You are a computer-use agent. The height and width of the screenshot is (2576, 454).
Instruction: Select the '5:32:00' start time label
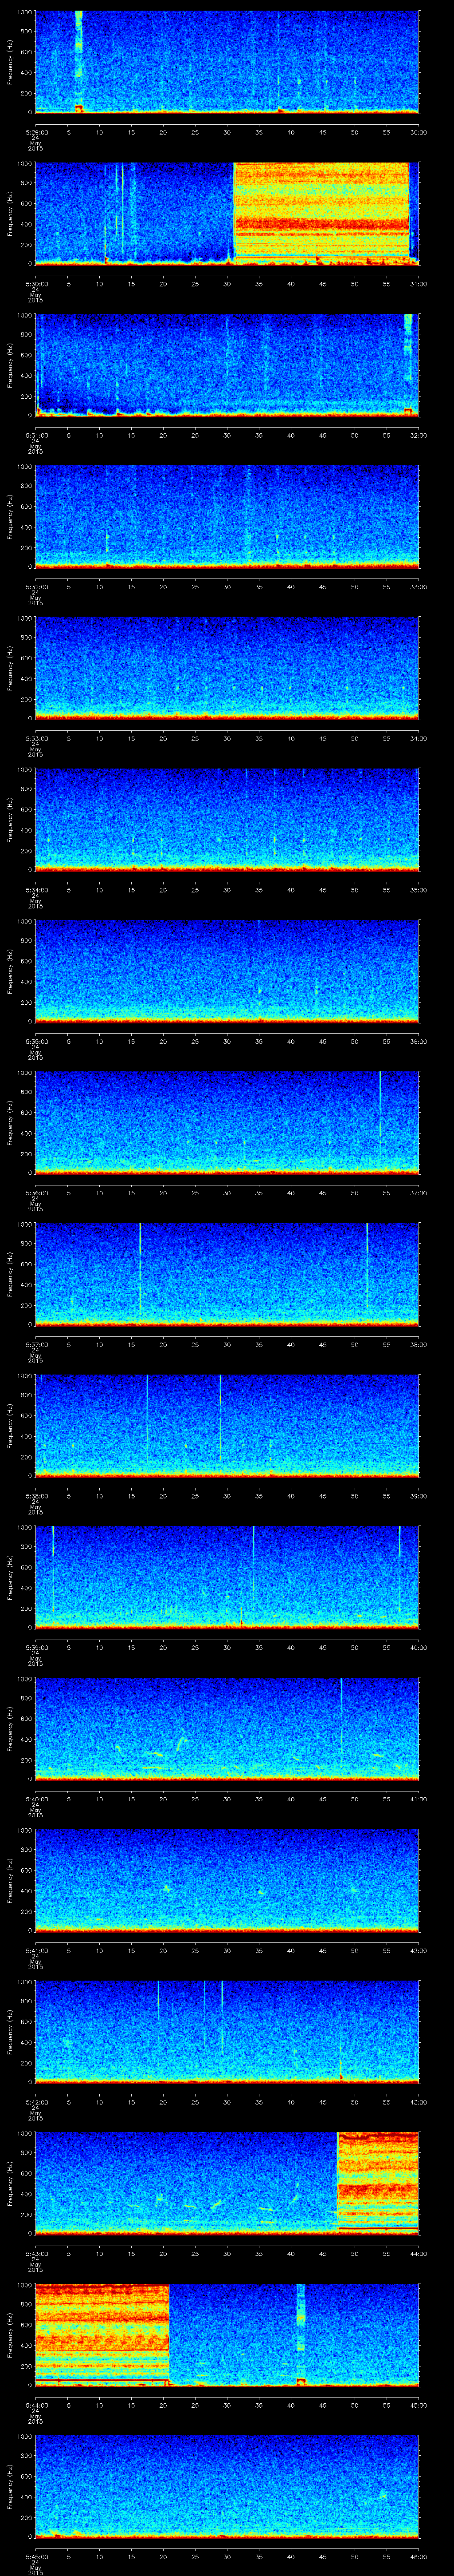point(36,587)
